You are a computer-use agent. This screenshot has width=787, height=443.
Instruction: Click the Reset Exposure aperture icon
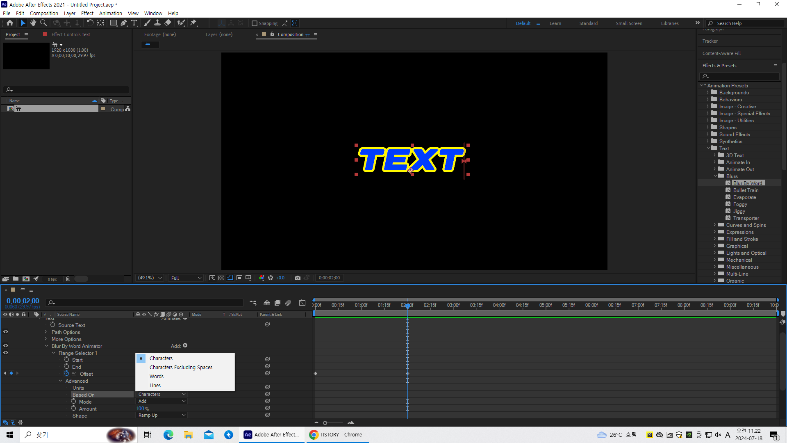pyautogui.click(x=271, y=278)
